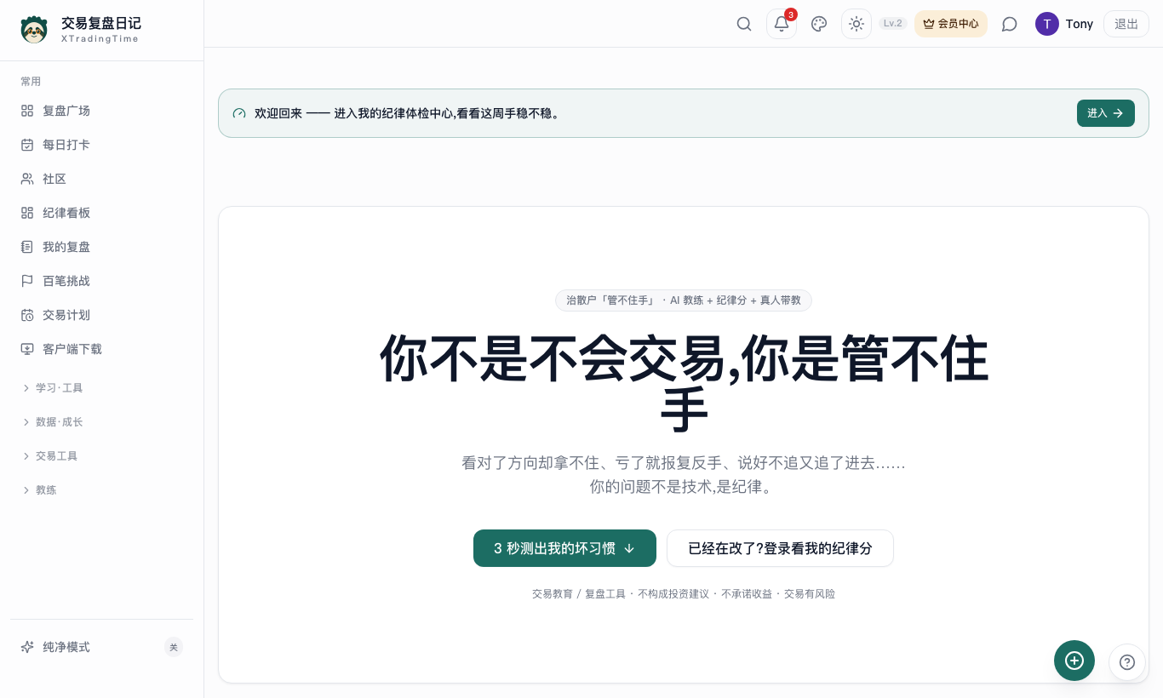Open 交易计划 trading plan
The image size is (1163, 698).
102,315
